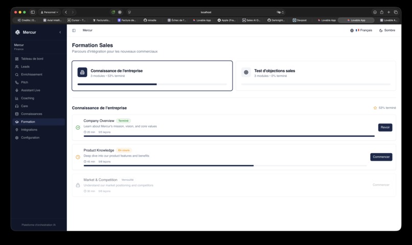Image resolution: width=412 pixels, height=245 pixels.
Task: Click the Safari tab overview icon
Action: (x=396, y=12)
